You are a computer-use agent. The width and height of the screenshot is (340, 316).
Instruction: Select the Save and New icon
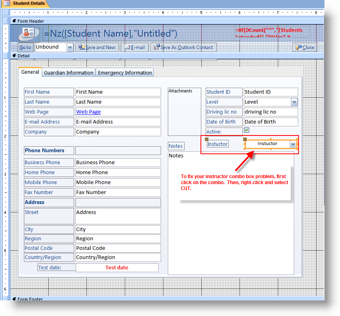82,47
